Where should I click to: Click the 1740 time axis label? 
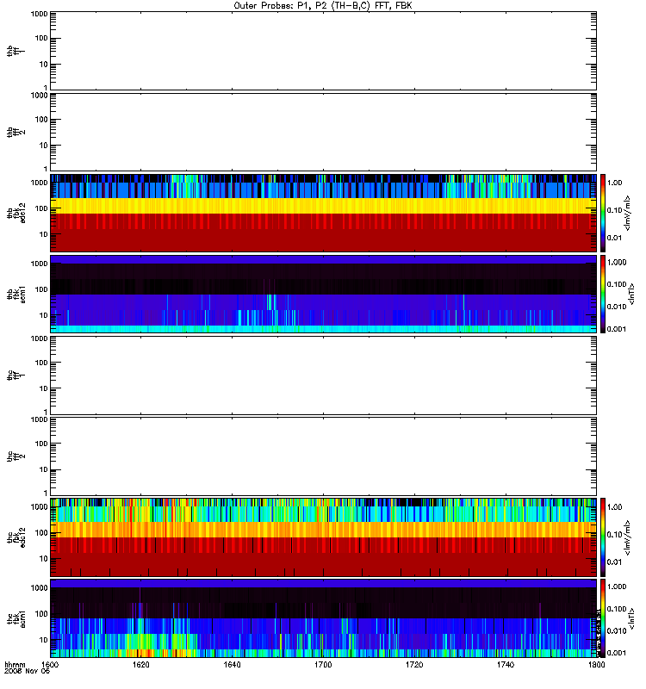pyautogui.click(x=506, y=664)
